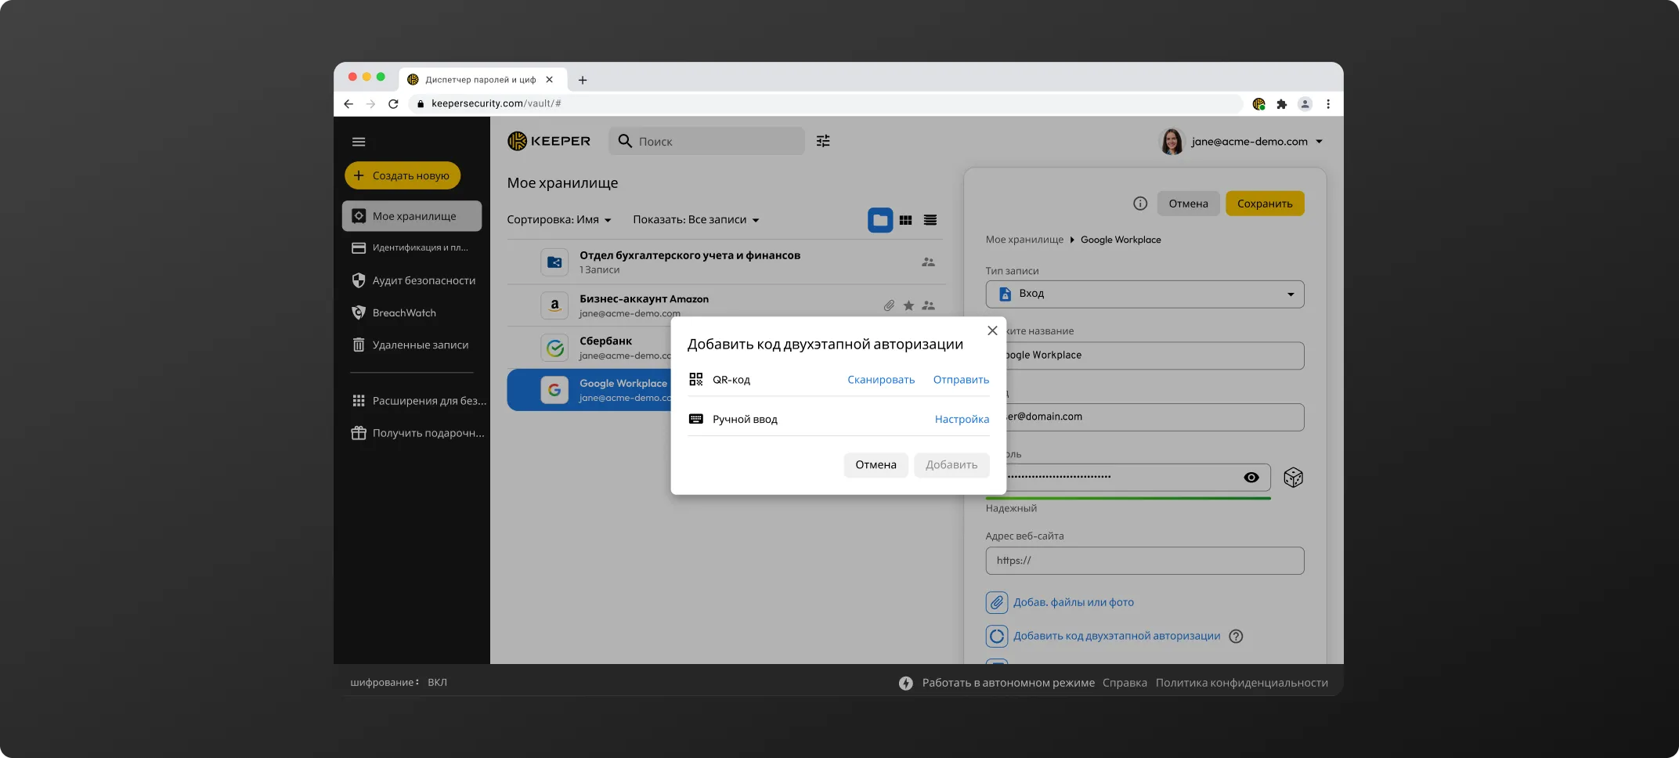
Task: Click Добавить код двухэтапной авторизации link
Action: click(x=1117, y=636)
